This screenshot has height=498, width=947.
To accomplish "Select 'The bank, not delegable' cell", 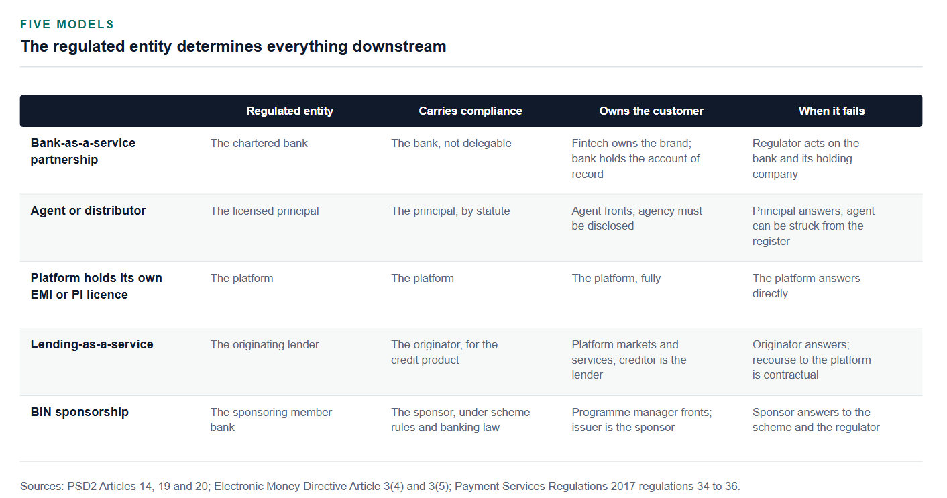I will pos(451,143).
